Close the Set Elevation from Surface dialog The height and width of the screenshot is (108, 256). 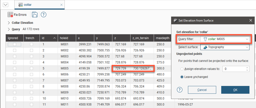pos(250,21)
